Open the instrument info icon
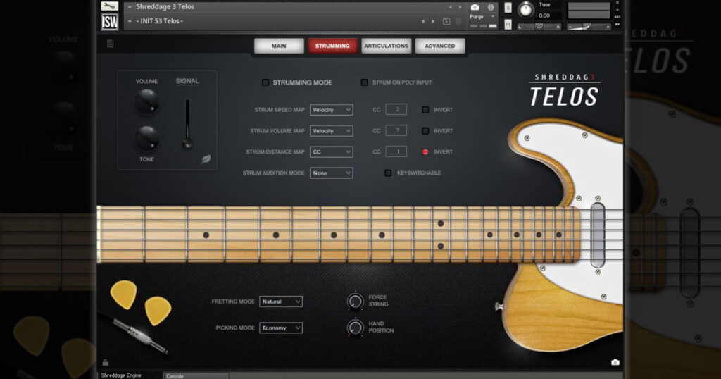The image size is (721, 379). tap(491, 7)
